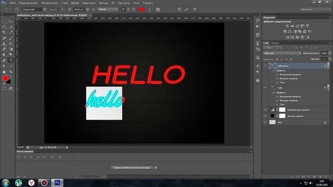Select the Rectangular Marquee tool
Viewport: 333px width, 187px height.
(x=4, y=21)
